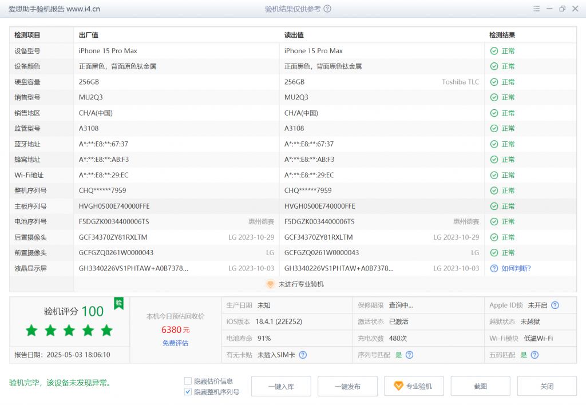
Task: Click the 关闭 button
Action: (547, 386)
